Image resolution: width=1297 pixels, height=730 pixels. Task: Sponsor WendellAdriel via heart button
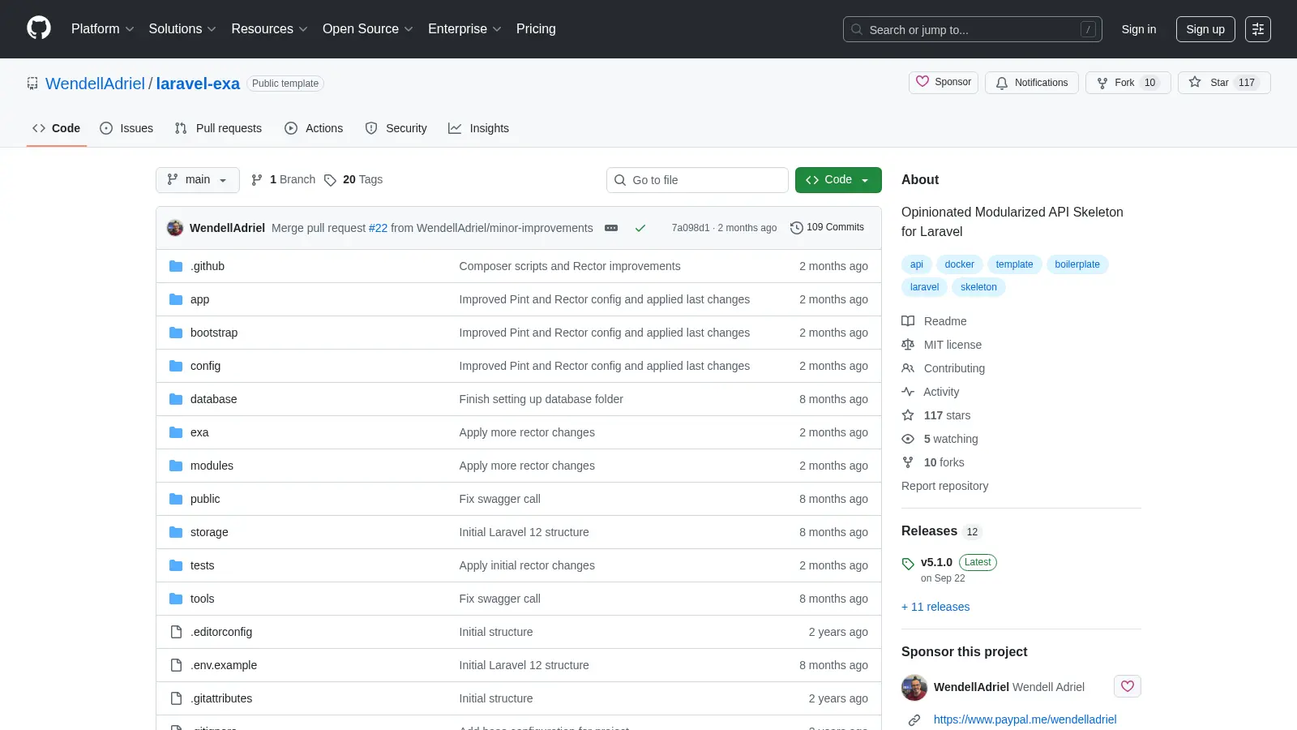pos(1128,686)
